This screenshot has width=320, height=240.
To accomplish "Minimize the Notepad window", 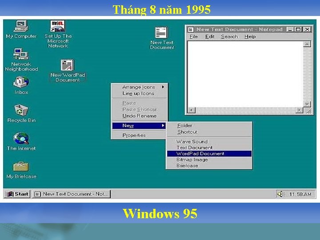I will point(290,29).
